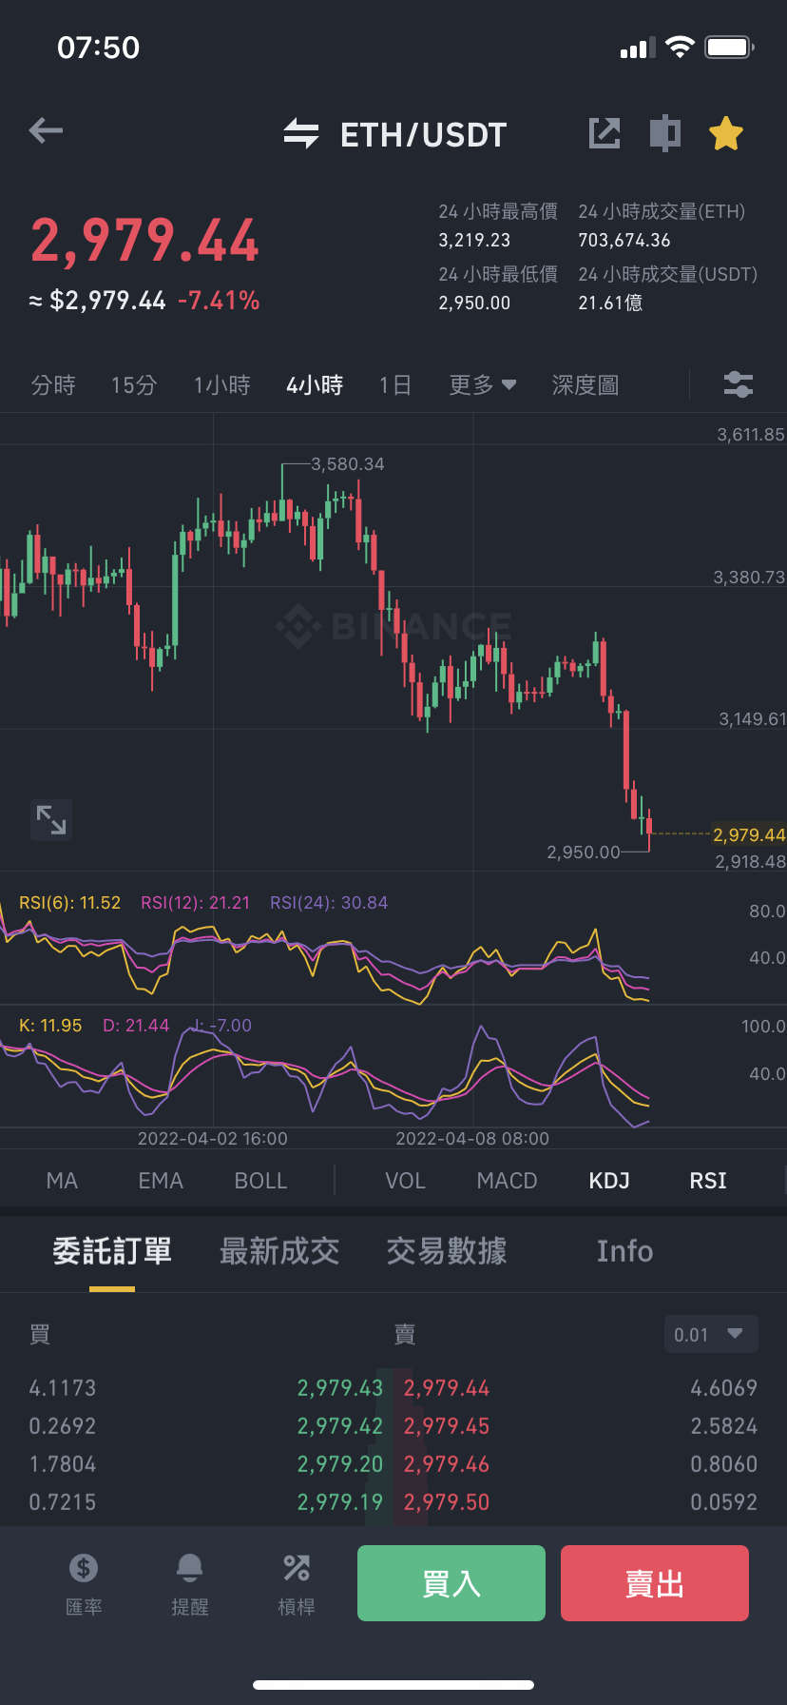Unfavorite ETH/USDT with the yellow star
Image resolution: width=787 pixels, height=1705 pixels.
[726, 133]
